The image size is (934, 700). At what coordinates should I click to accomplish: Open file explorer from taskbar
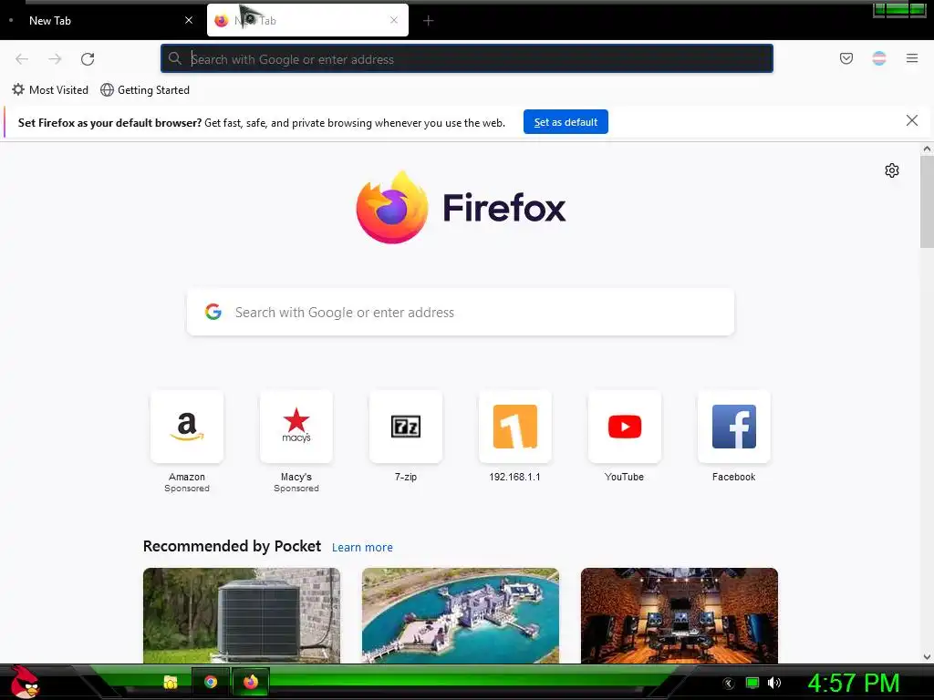point(171,682)
